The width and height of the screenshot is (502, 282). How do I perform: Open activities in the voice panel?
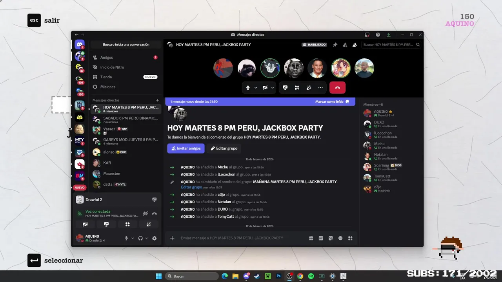127,224
